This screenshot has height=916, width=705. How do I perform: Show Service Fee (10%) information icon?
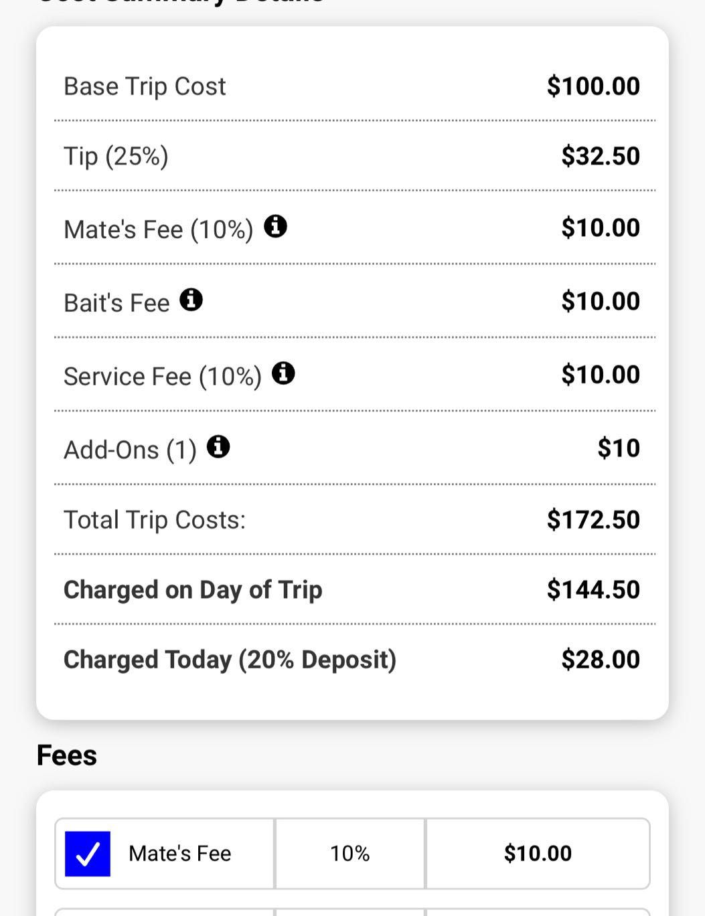coord(283,373)
